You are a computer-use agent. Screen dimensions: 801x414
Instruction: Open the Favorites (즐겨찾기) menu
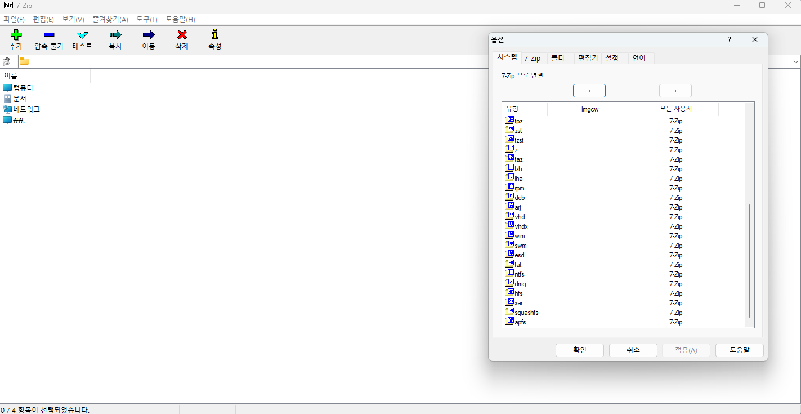click(110, 19)
